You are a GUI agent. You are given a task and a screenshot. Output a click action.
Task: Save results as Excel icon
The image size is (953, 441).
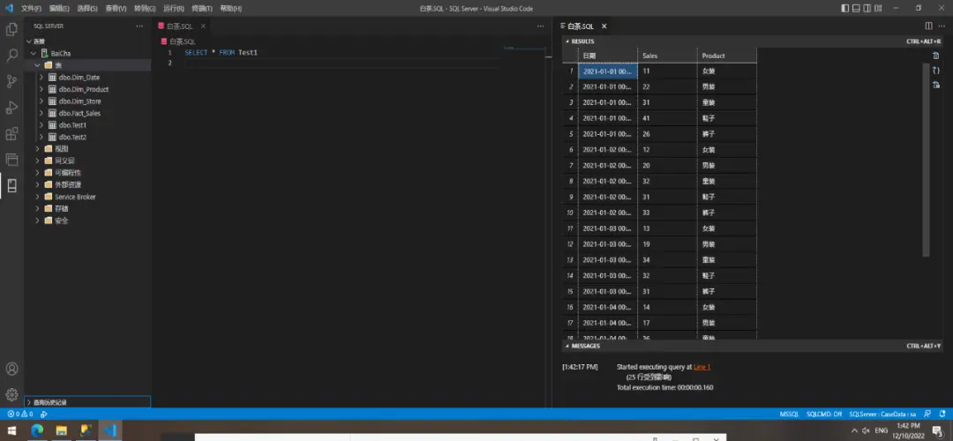(x=936, y=85)
